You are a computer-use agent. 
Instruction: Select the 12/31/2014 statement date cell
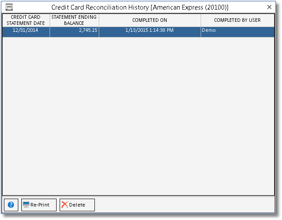pyautogui.click(x=26, y=32)
